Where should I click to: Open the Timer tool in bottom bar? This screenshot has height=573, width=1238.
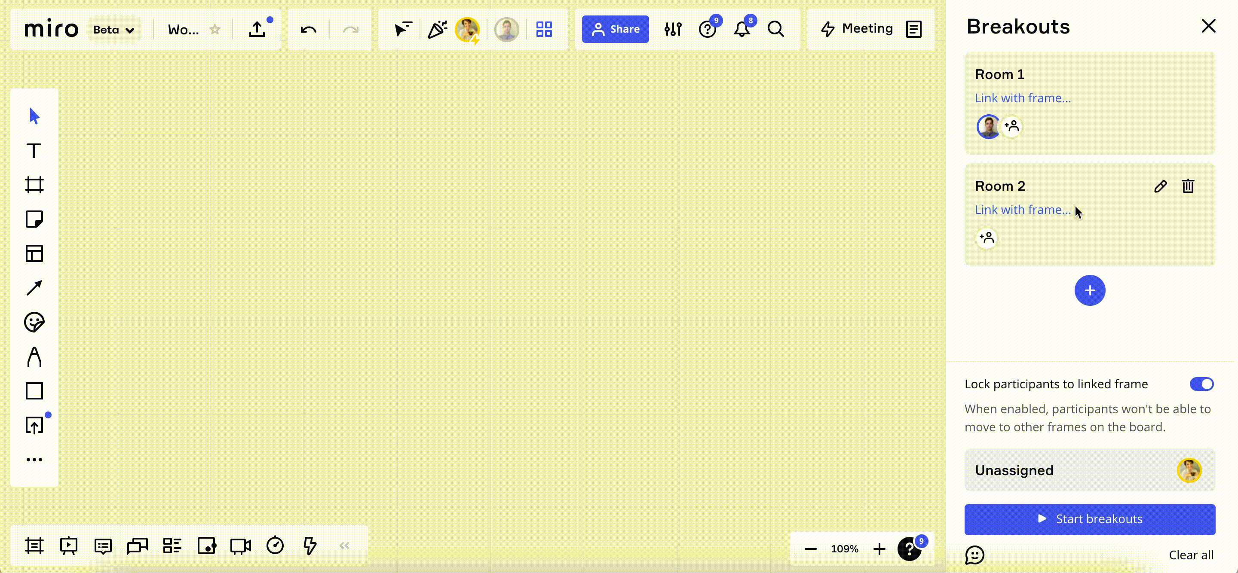(x=275, y=545)
